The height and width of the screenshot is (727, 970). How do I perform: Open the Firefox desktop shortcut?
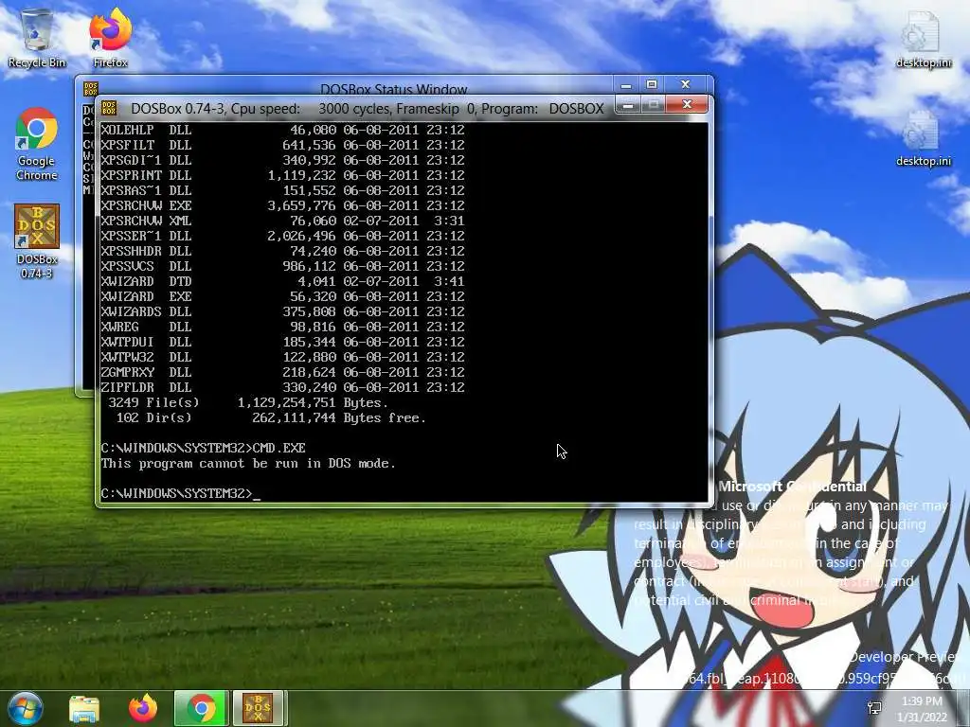[110, 38]
